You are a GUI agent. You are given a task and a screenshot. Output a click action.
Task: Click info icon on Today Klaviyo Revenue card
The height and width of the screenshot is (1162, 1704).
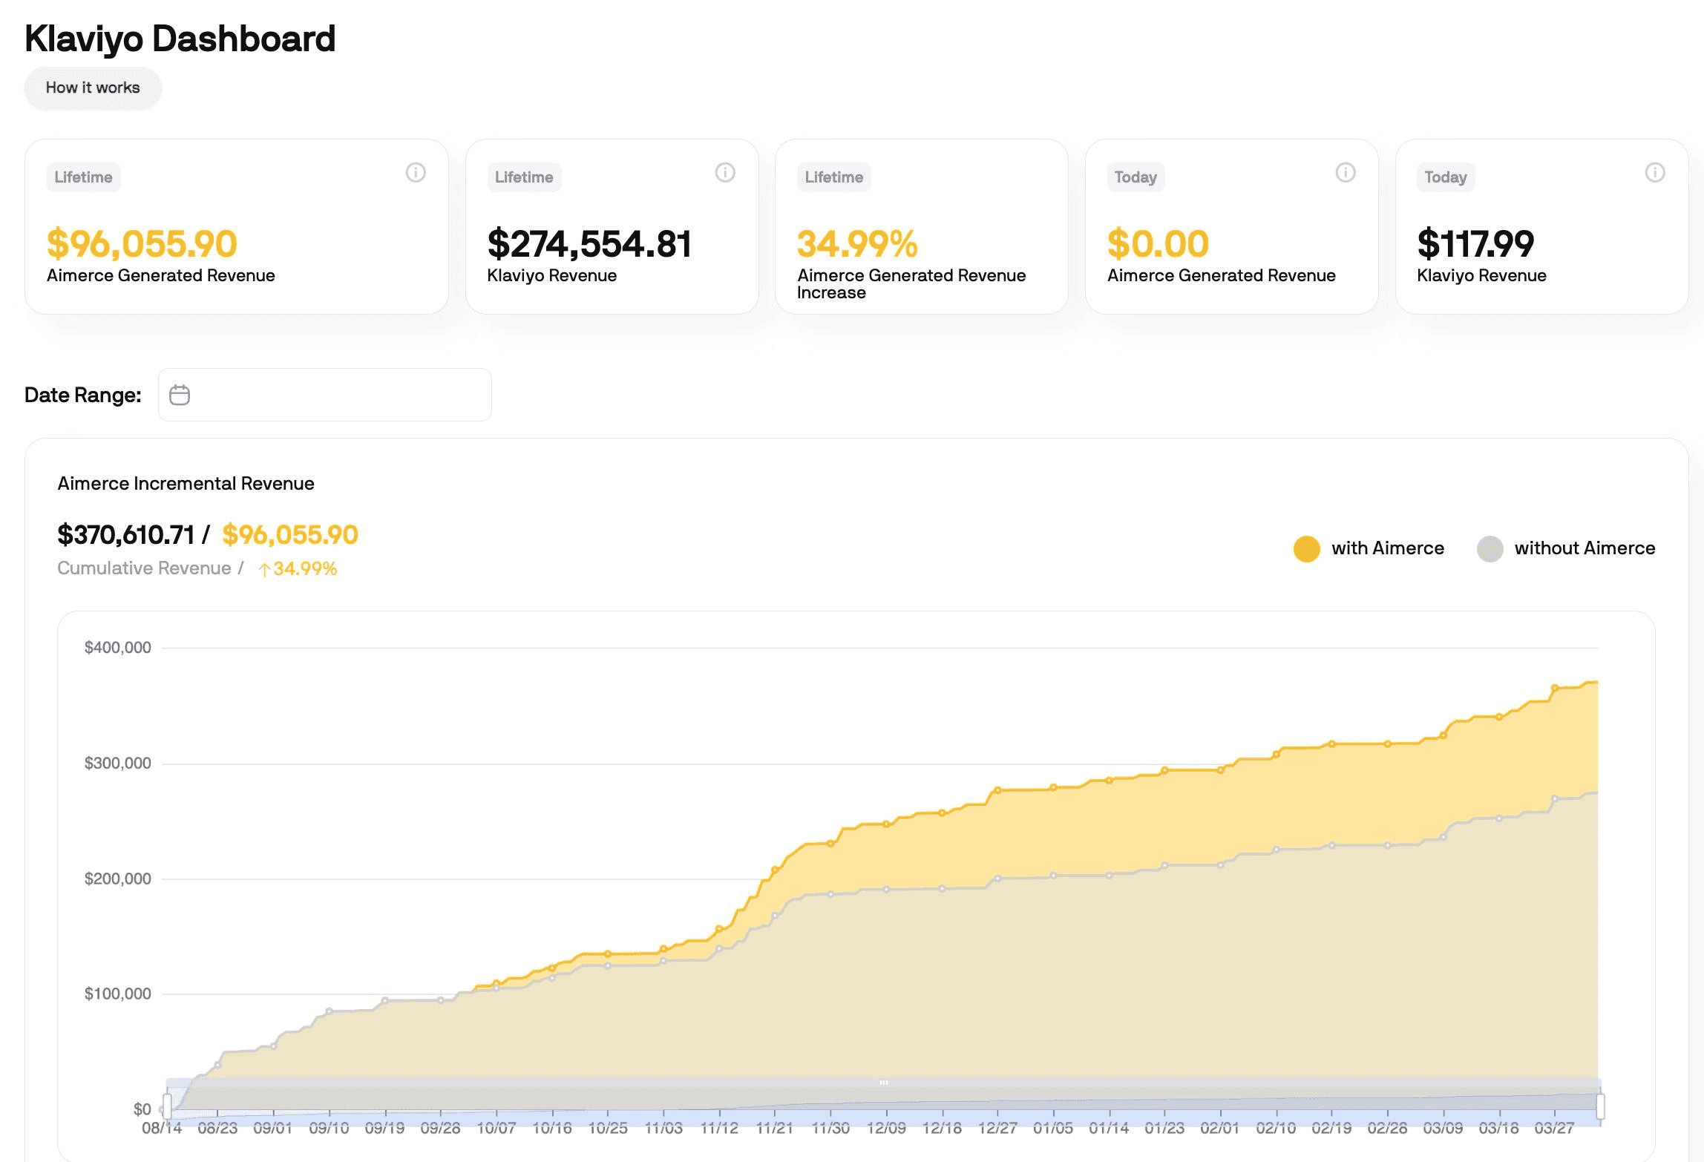click(x=1655, y=173)
